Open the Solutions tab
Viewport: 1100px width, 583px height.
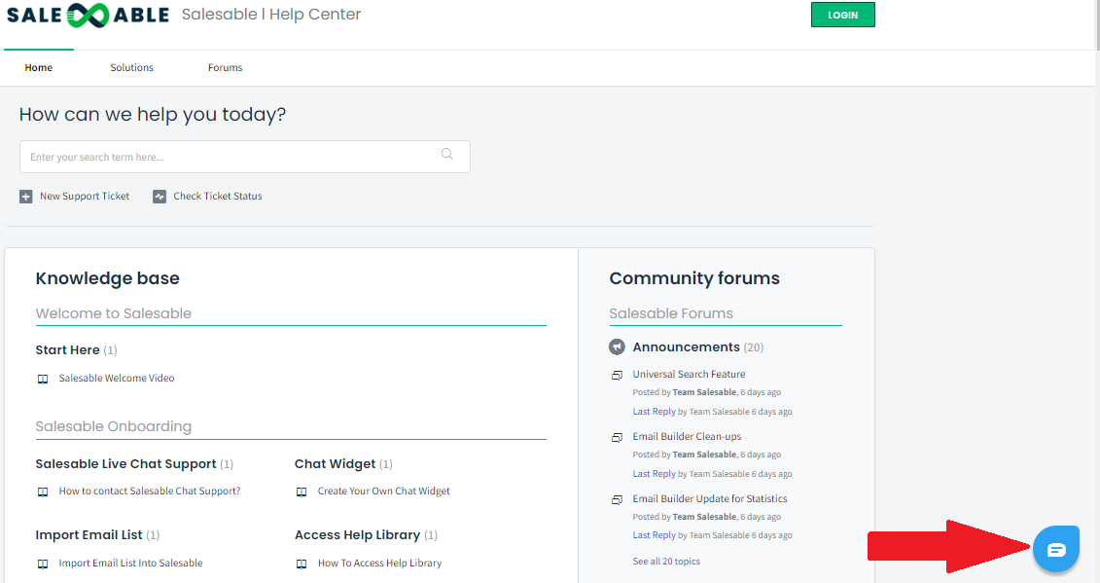coord(132,67)
